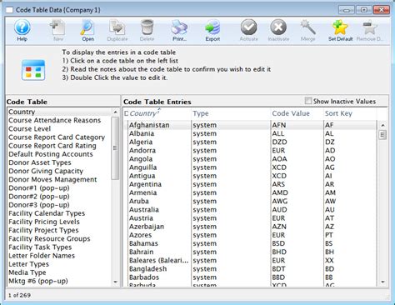Click the Activate checkmark icon
Screen dimensions: 395x305
click(x=248, y=31)
